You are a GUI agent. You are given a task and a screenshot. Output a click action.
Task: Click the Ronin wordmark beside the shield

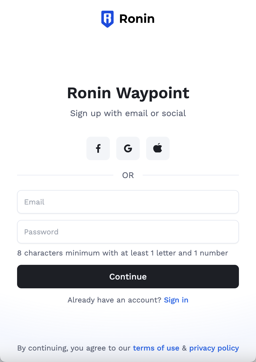coord(137,19)
